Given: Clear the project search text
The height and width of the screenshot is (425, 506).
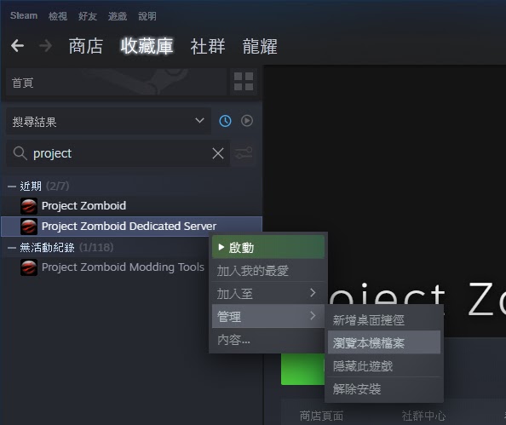Looking at the screenshot, I should click(218, 153).
